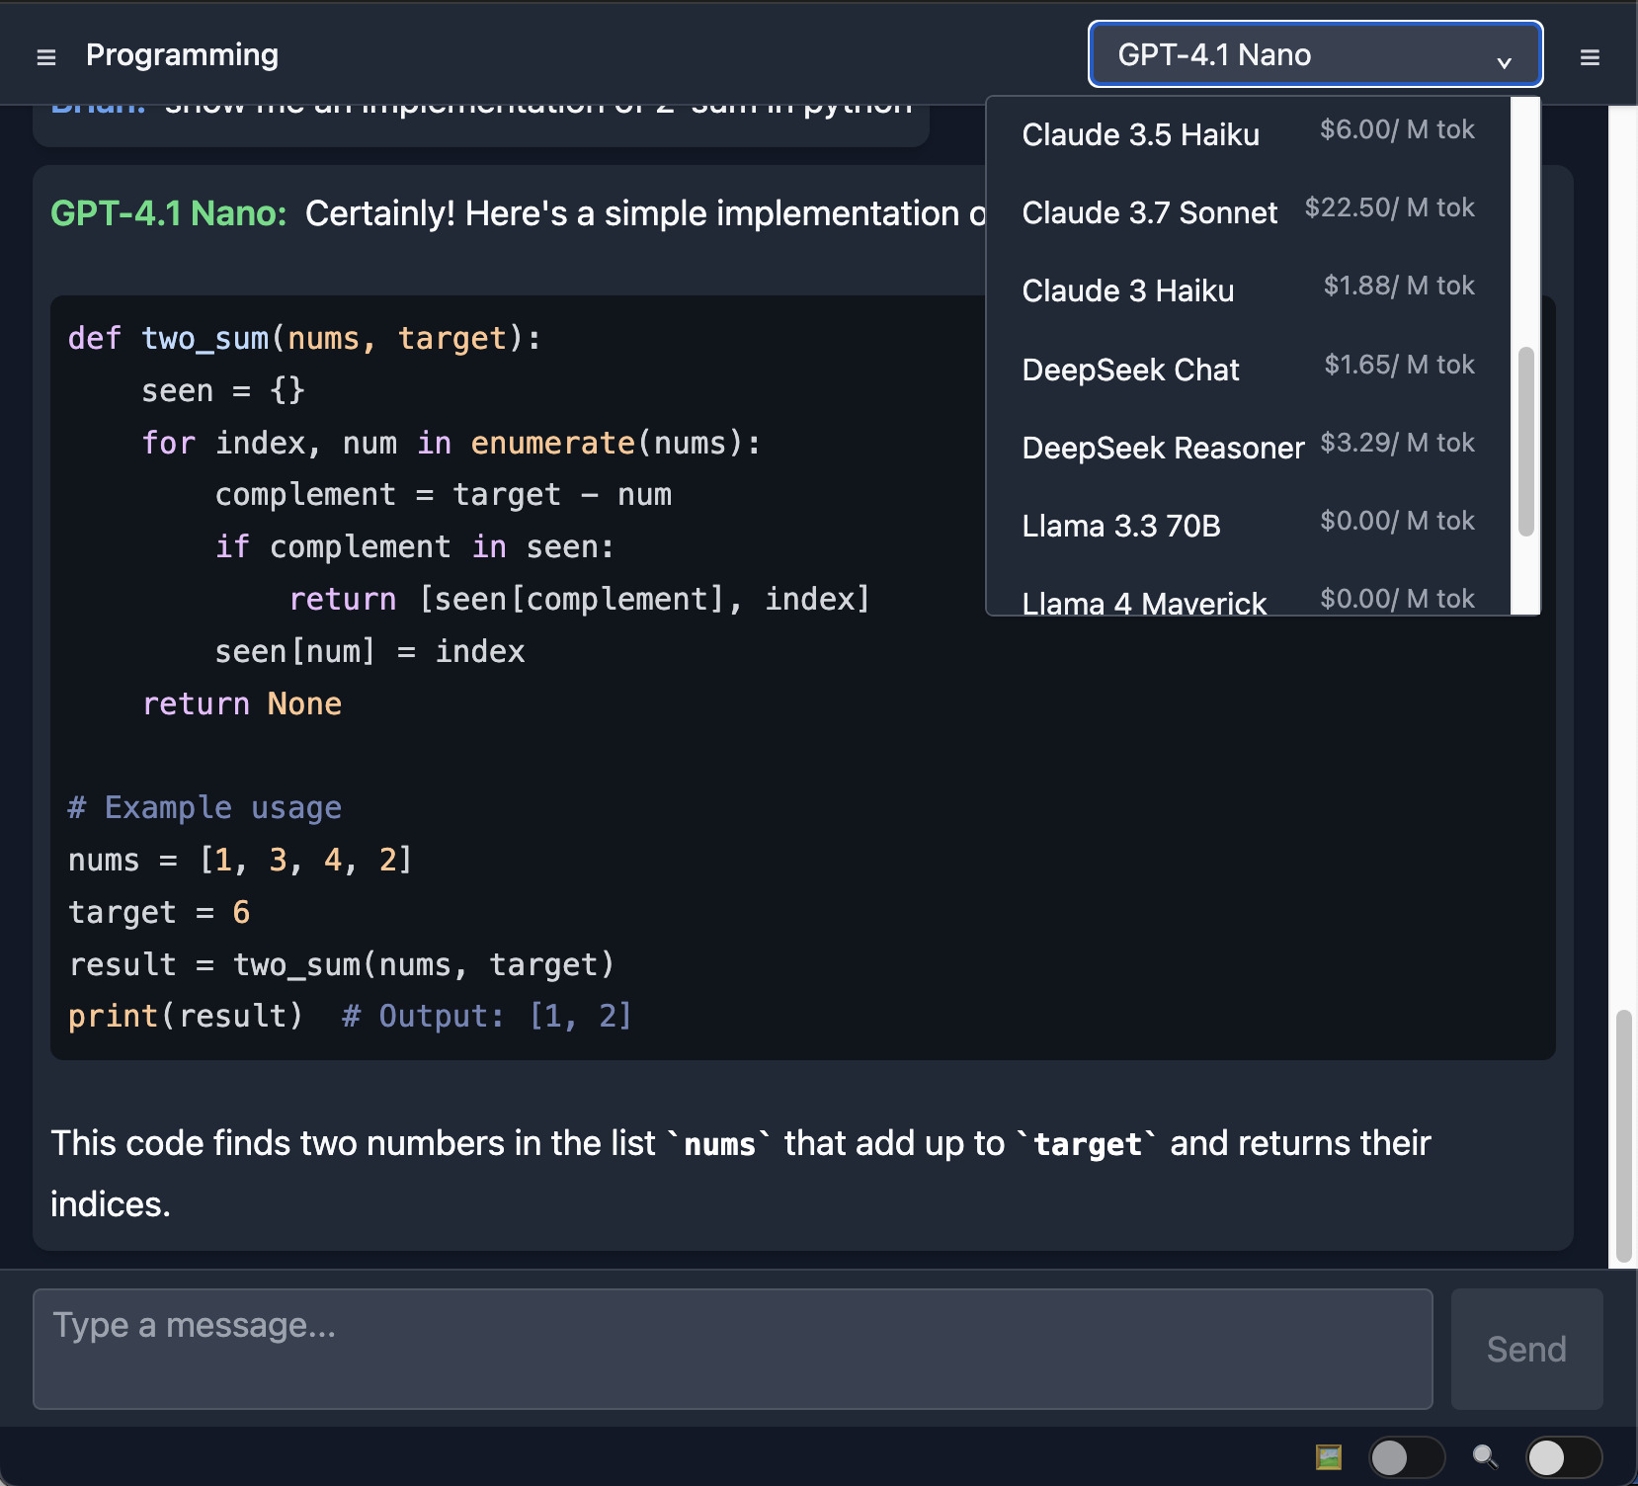Toggle the left switch next to the picture icon
Image resolution: width=1638 pixels, height=1486 pixels.
click(1407, 1455)
